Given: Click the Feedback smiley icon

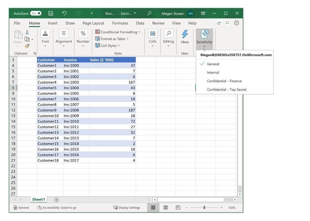Looking at the screenshot, I should (236, 23).
